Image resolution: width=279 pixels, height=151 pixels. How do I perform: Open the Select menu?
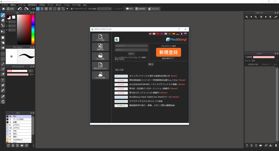[x=32, y=5]
